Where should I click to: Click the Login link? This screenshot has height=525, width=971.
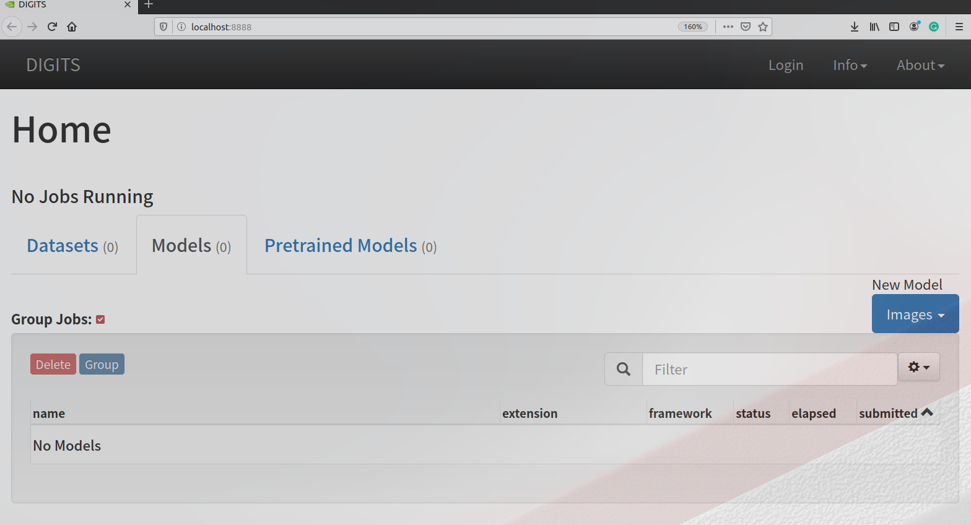pyautogui.click(x=786, y=65)
